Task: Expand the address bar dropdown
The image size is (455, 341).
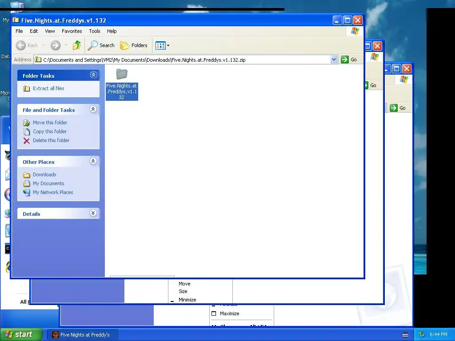Action: tap(334, 60)
